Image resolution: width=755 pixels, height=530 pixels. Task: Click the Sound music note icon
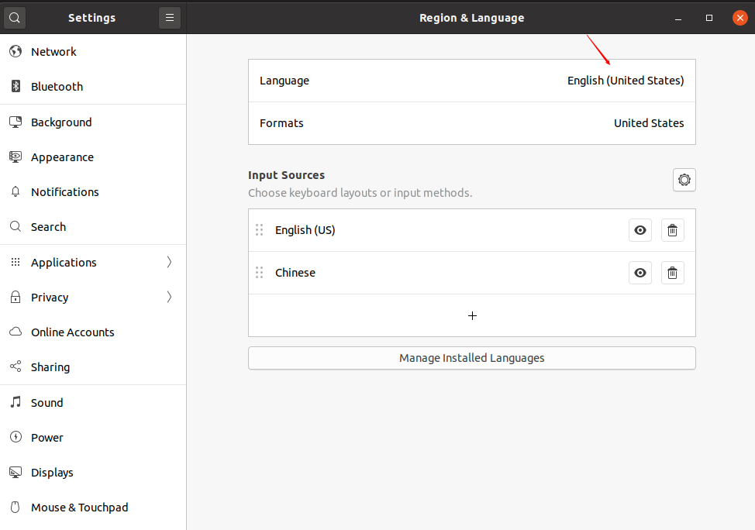pyautogui.click(x=16, y=402)
